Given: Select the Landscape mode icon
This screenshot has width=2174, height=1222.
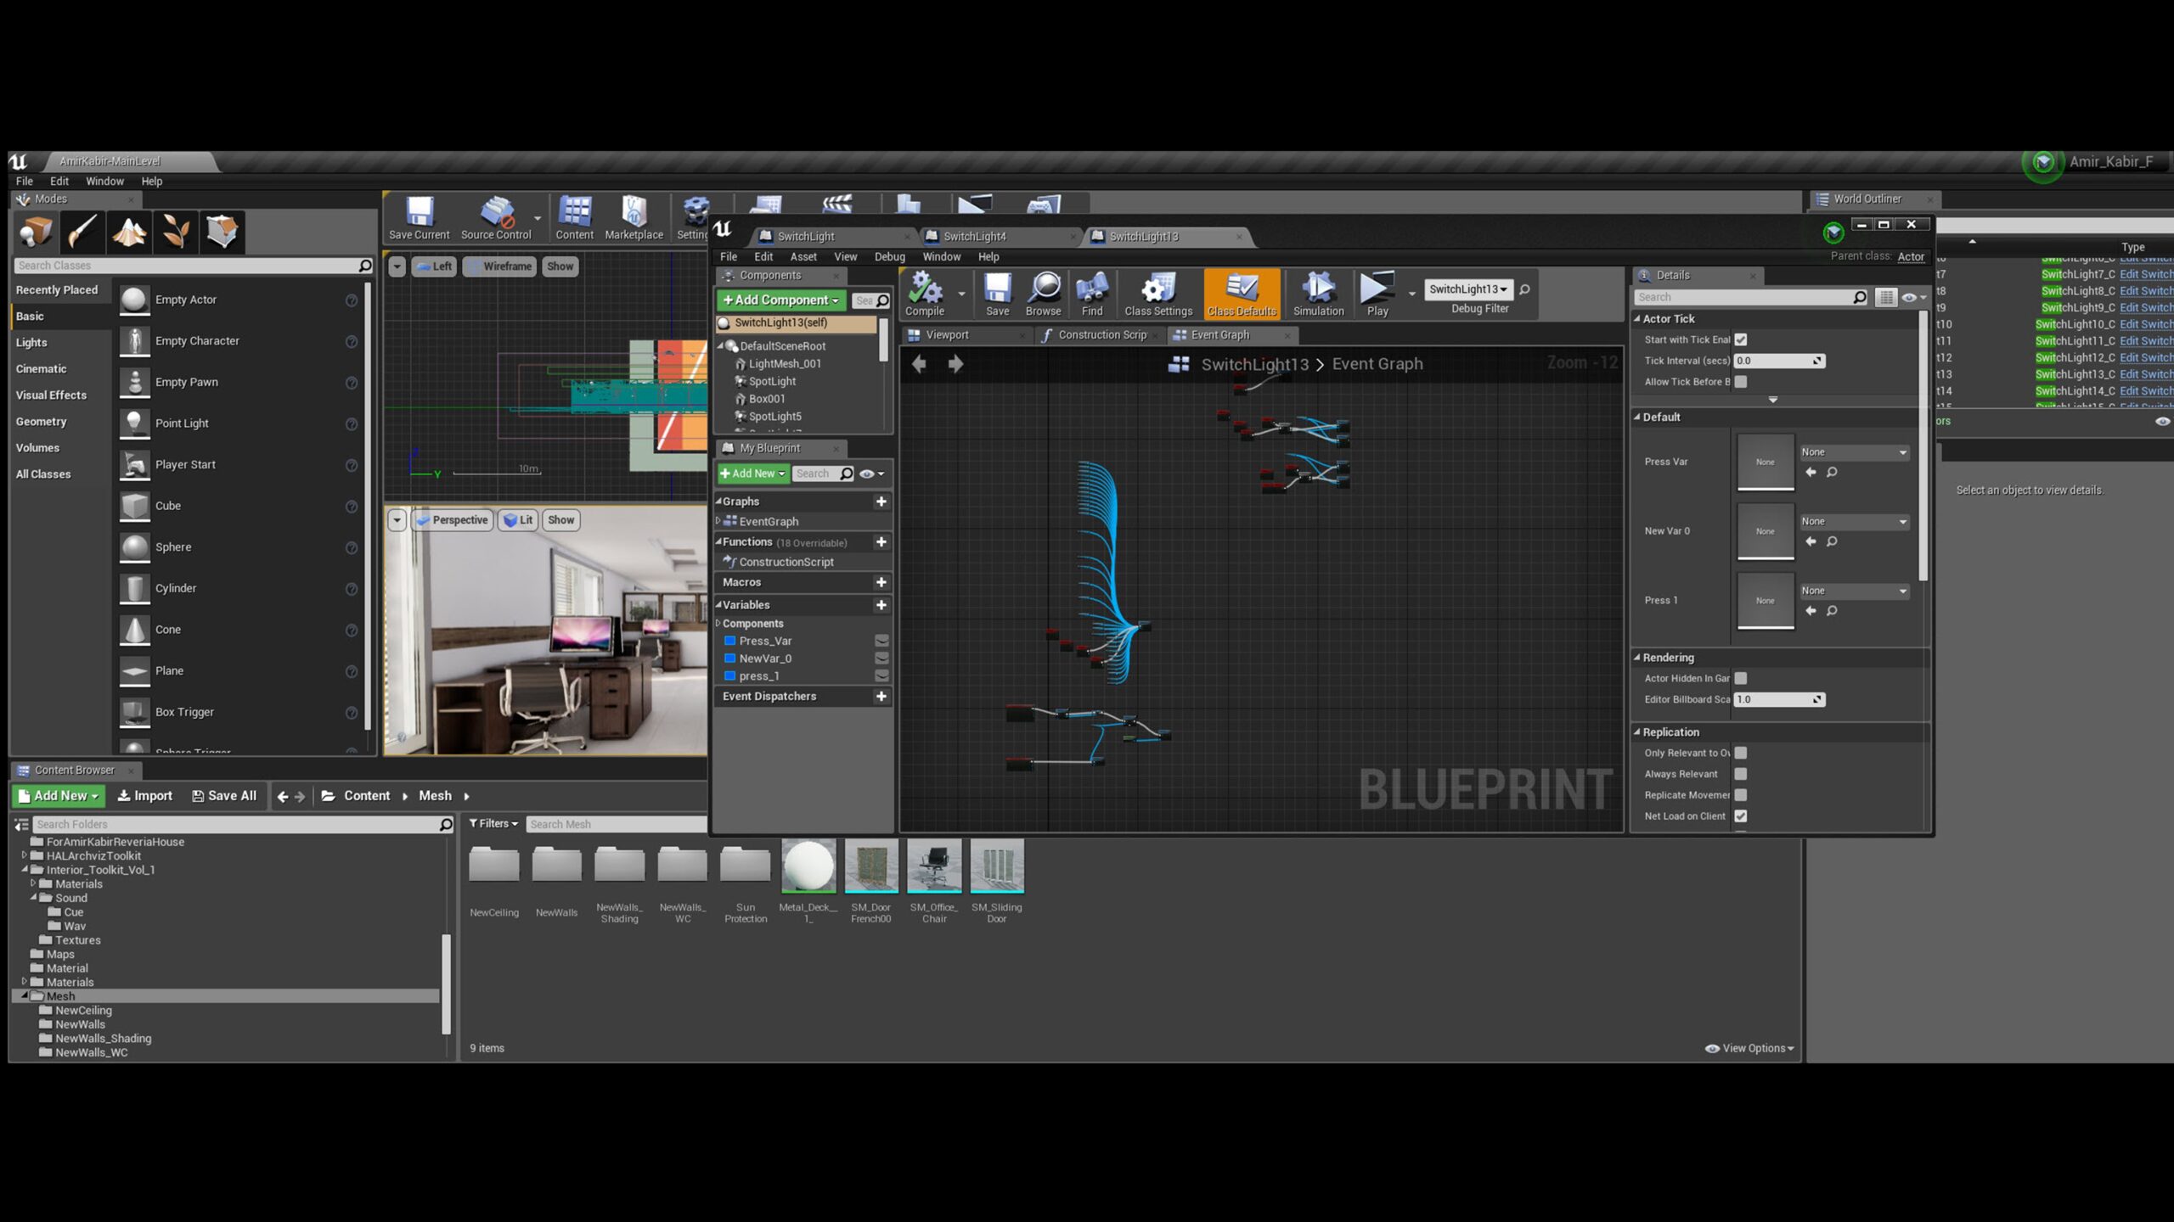Looking at the screenshot, I should 129,231.
